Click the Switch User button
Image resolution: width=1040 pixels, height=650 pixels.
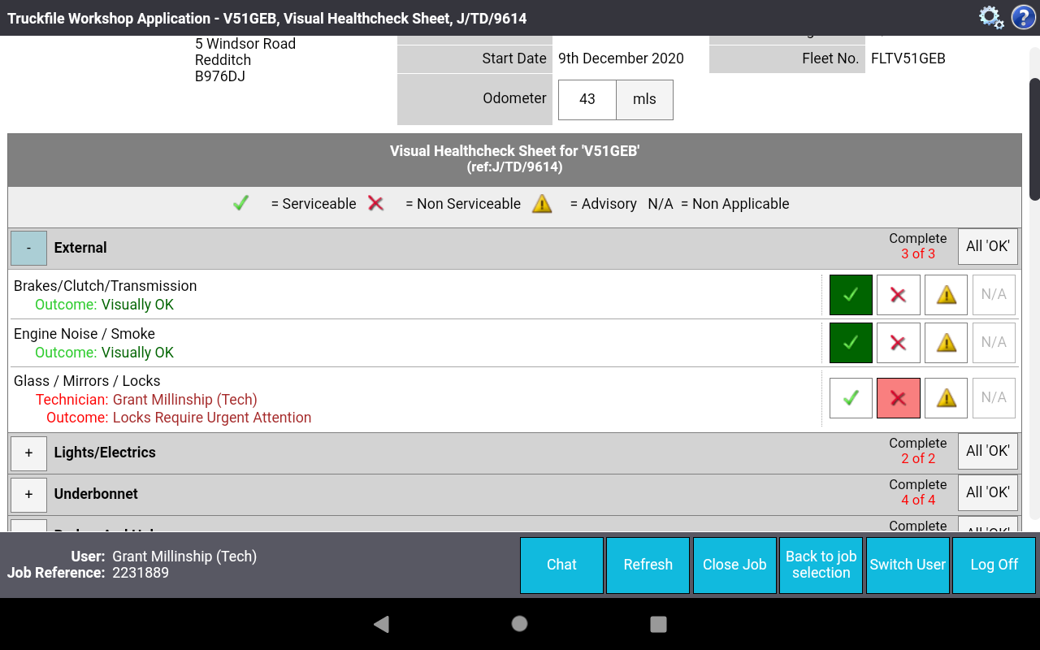[908, 565]
